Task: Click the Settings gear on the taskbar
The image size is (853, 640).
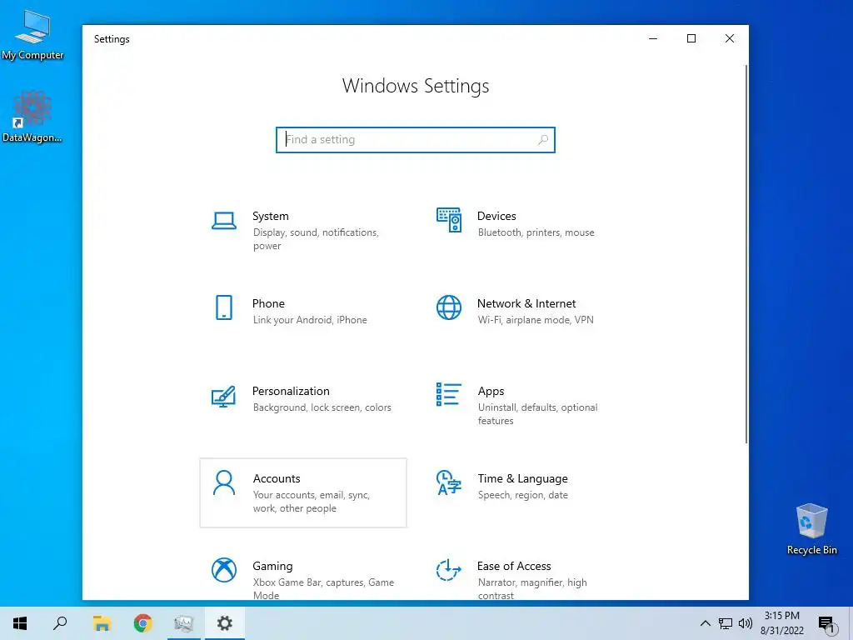Action: 224,623
